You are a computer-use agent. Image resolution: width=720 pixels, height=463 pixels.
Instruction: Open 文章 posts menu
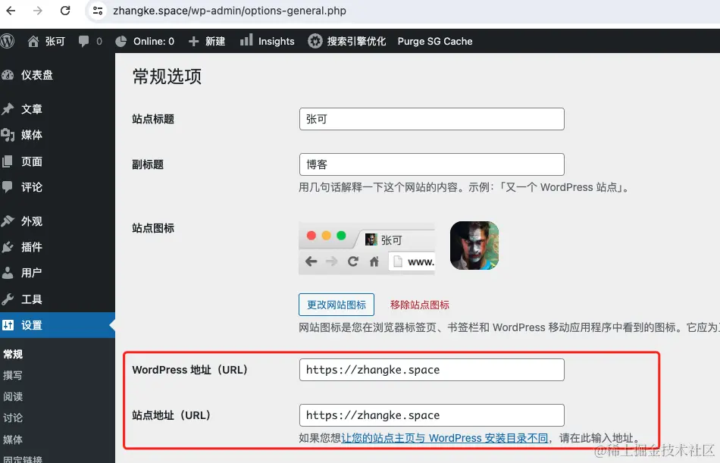31,109
